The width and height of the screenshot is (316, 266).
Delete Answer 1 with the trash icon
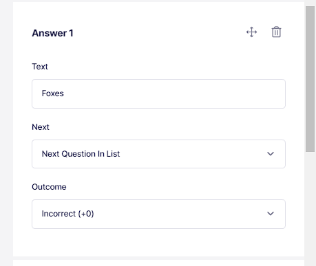click(x=276, y=32)
